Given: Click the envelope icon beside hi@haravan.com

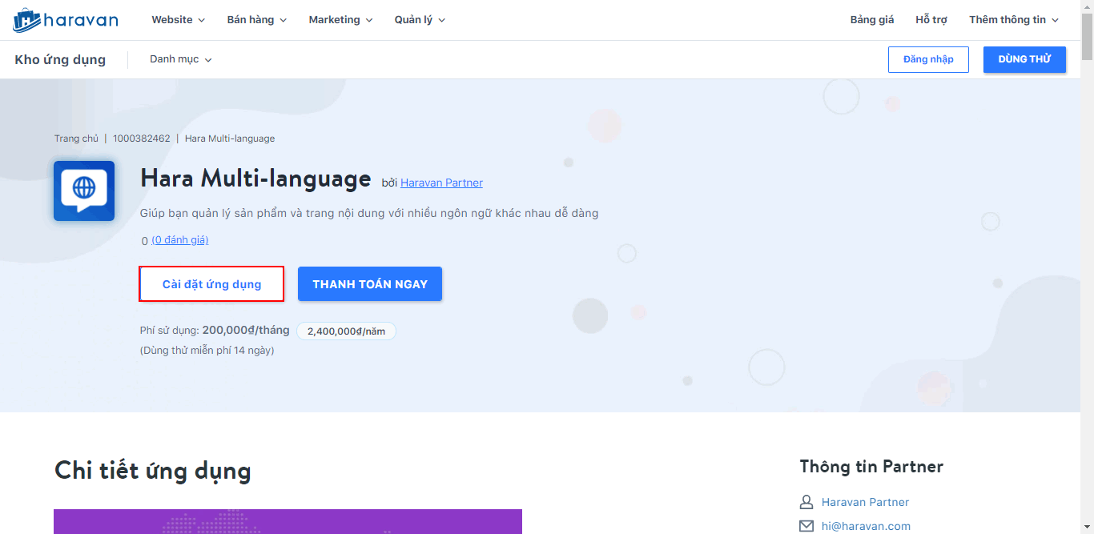Looking at the screenshot, I should coord(806,526).
